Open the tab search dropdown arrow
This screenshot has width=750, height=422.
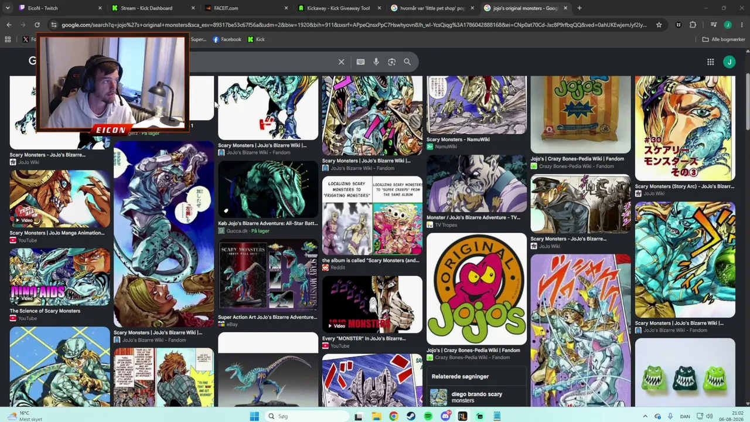pyautogui.click(x=8, y=8)
